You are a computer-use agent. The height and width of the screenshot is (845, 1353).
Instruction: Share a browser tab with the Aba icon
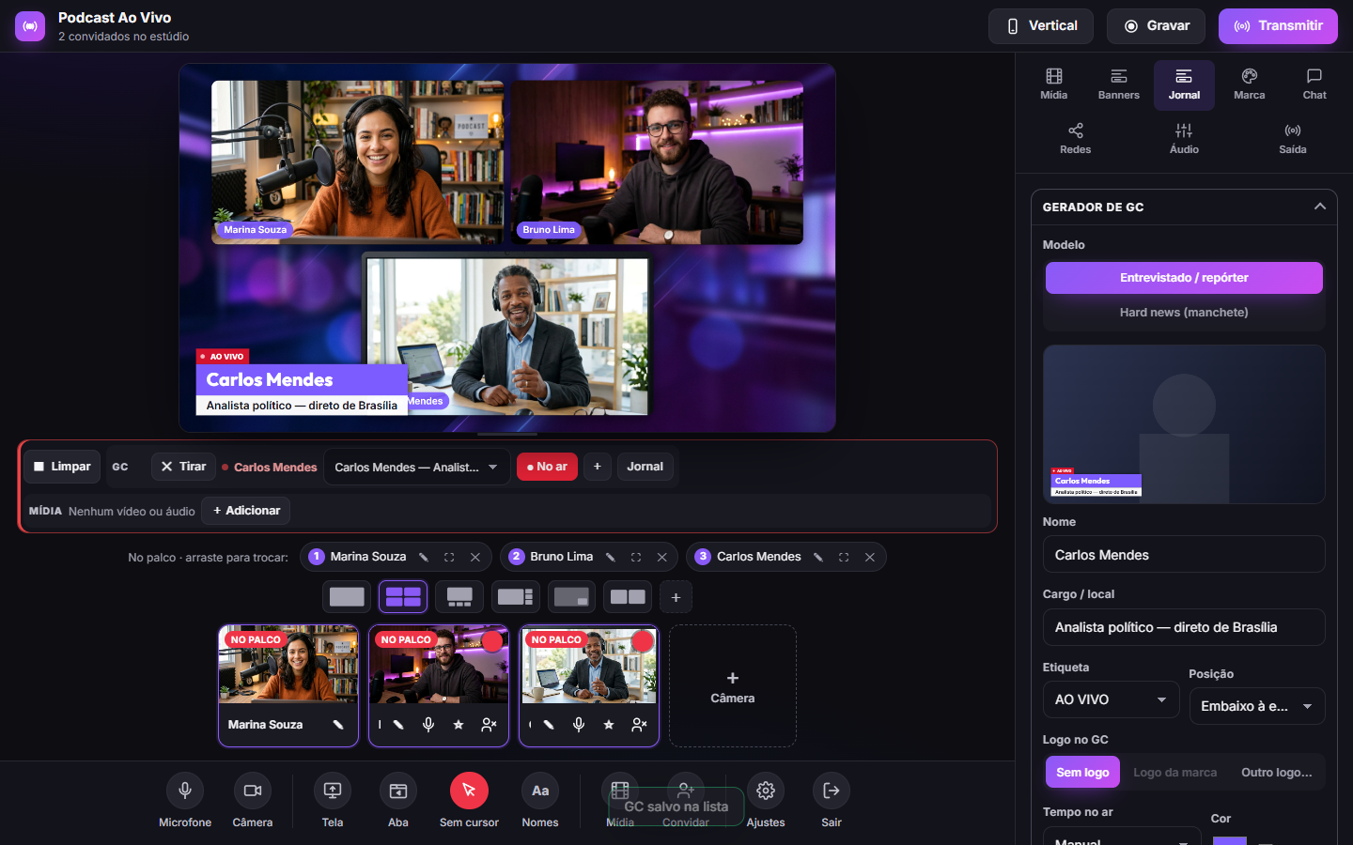coord(398,791)
